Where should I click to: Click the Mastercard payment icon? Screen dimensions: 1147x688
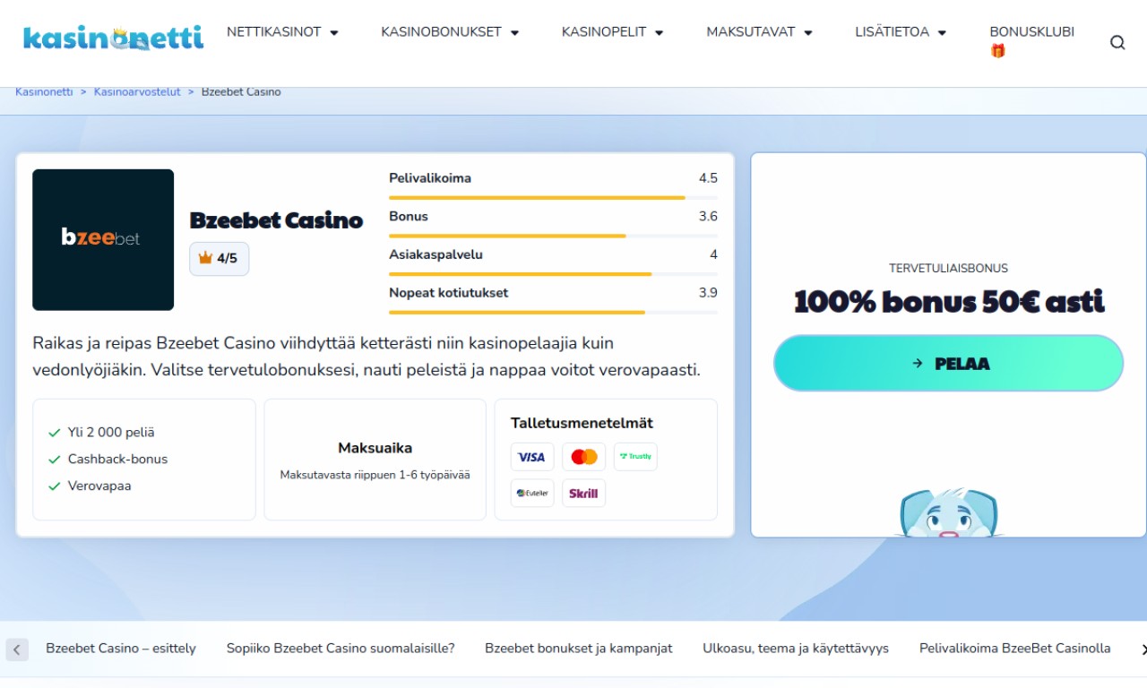(584, 457)
